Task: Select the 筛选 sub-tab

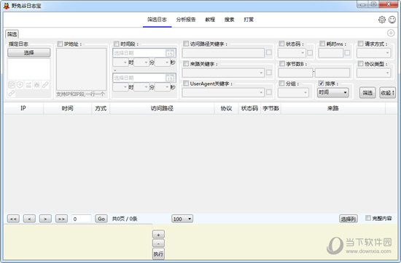Action: (12, 34)
